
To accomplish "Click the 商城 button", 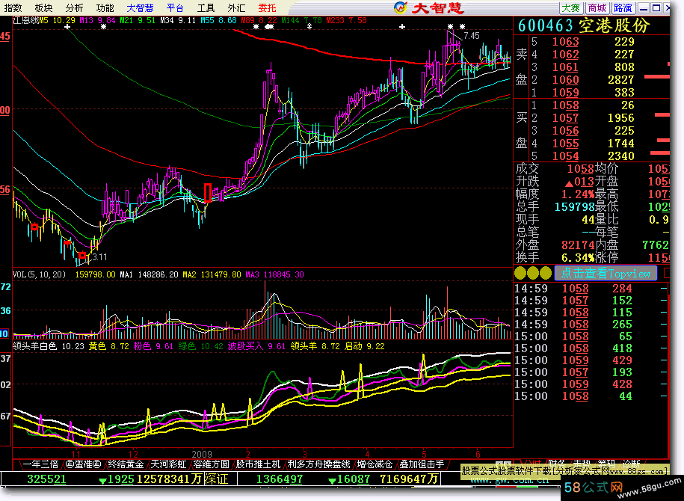I will pyautogui.click(x=597, y=8).
